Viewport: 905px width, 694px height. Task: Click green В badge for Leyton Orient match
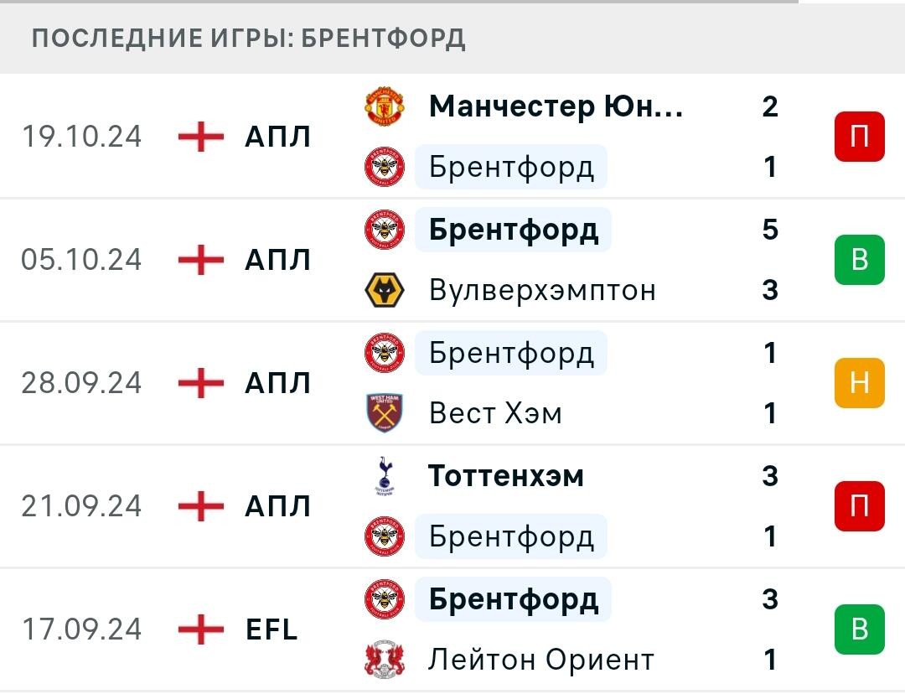[860, 629]
